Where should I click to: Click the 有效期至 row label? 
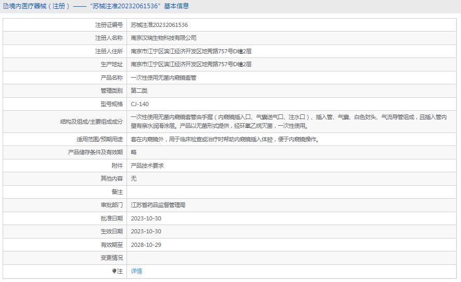111,245
